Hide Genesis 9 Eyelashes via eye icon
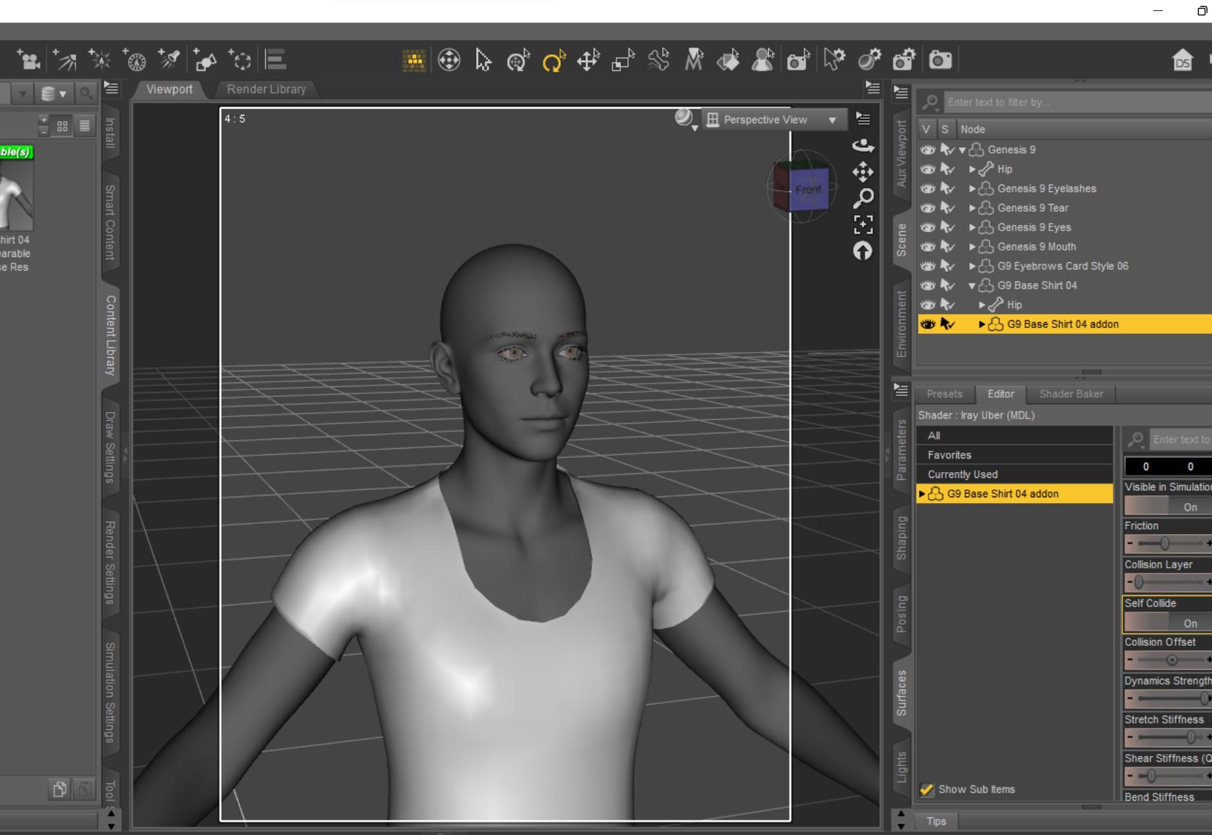 click(x=928, y=189)
